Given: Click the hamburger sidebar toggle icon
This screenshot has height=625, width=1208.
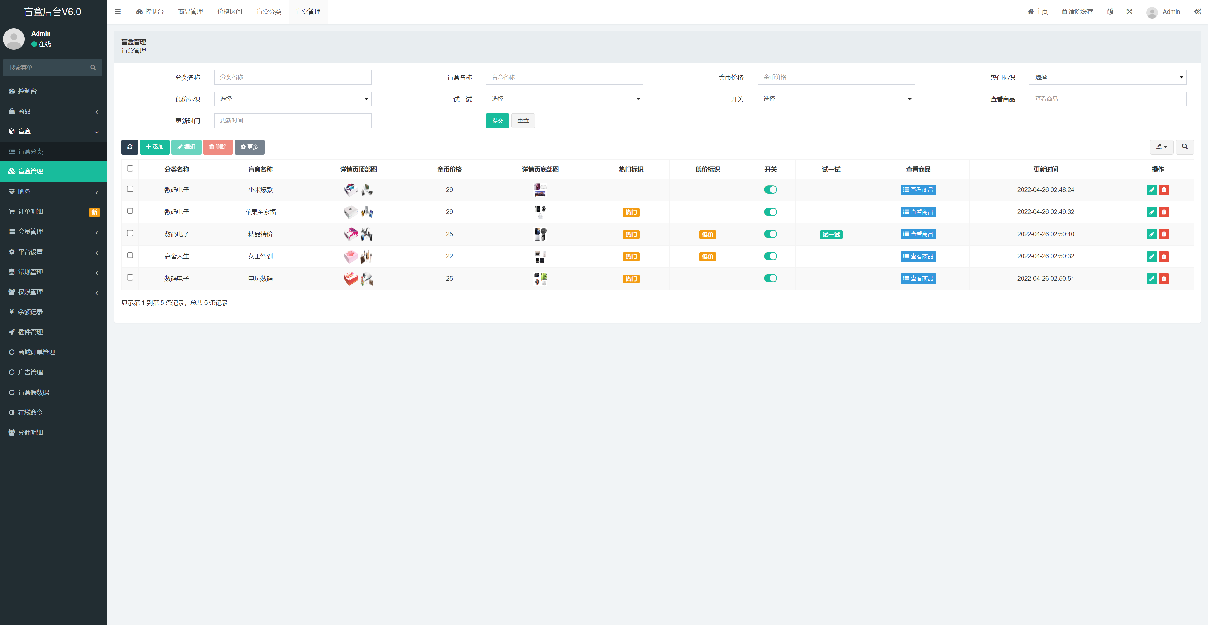Looking at the screenshot, I should tap(118, 12).
